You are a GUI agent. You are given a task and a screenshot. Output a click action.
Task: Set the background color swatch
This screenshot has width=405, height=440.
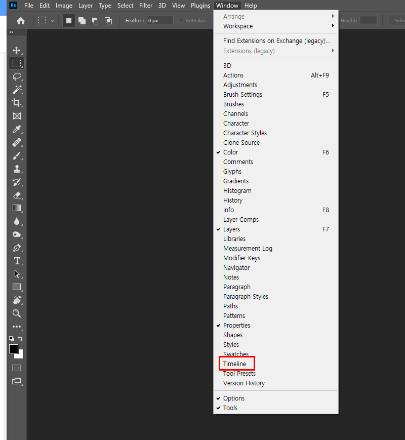(x=20, y=355)
